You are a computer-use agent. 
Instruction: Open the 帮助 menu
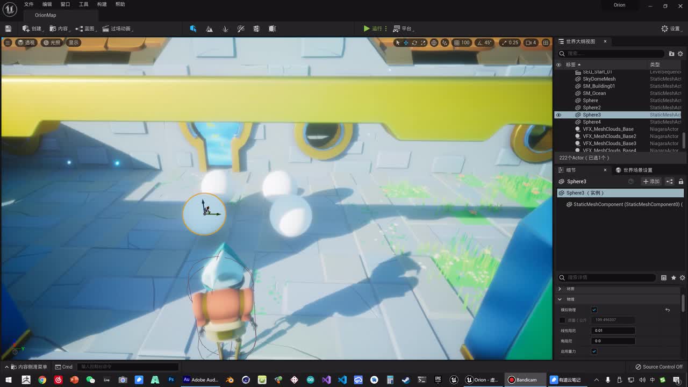pos(120,4)
